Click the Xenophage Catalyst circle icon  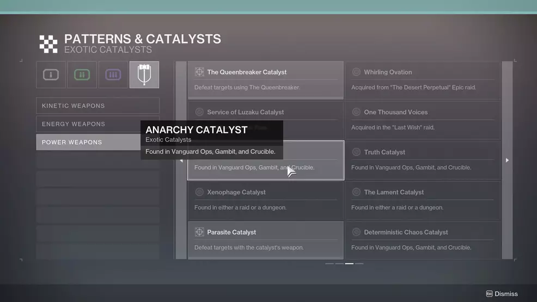point(199,192)
